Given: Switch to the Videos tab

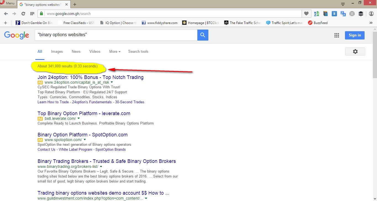Looking at the screenshot, I should [x=95, y=51].
